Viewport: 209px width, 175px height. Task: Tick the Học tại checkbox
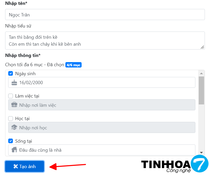pyautogui.click(x=11, y=119)
